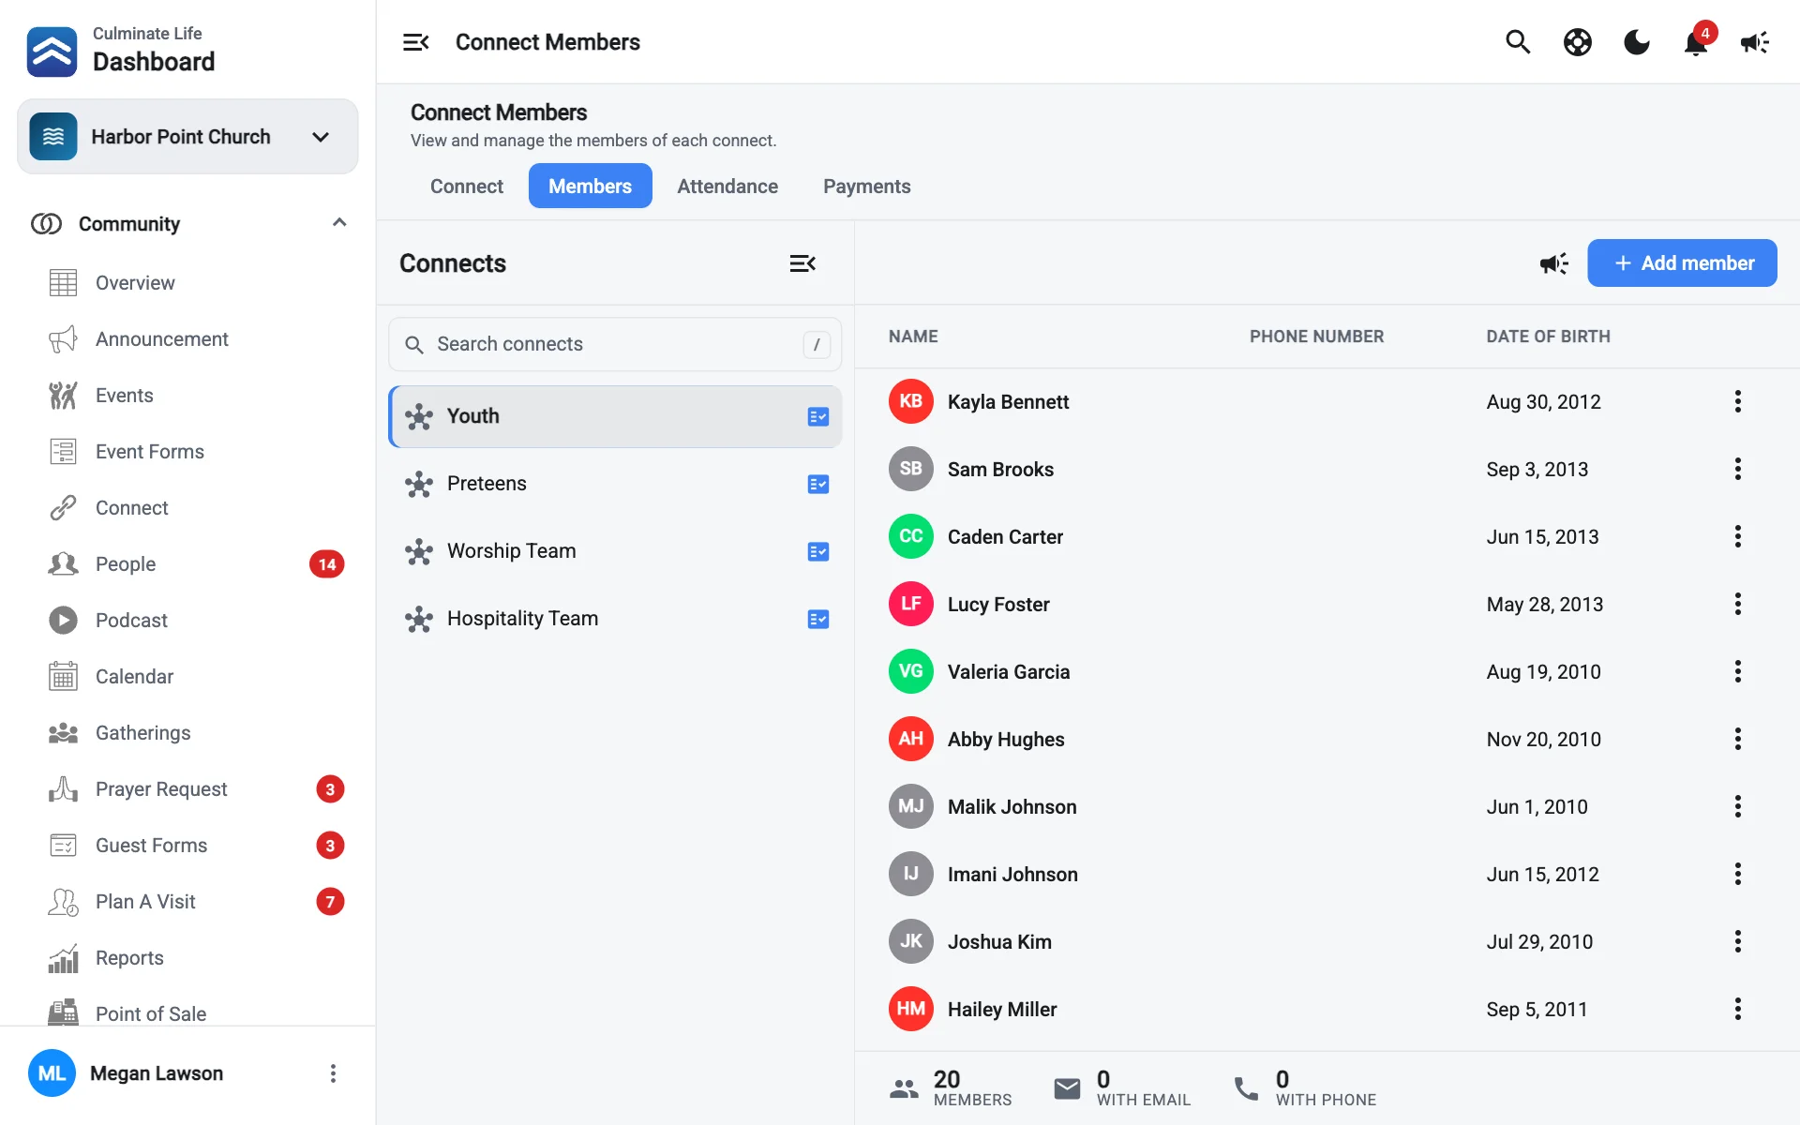Open options menu for Hailey Miller
1800x1125 pixels.
click(x=1738, y=1009)
